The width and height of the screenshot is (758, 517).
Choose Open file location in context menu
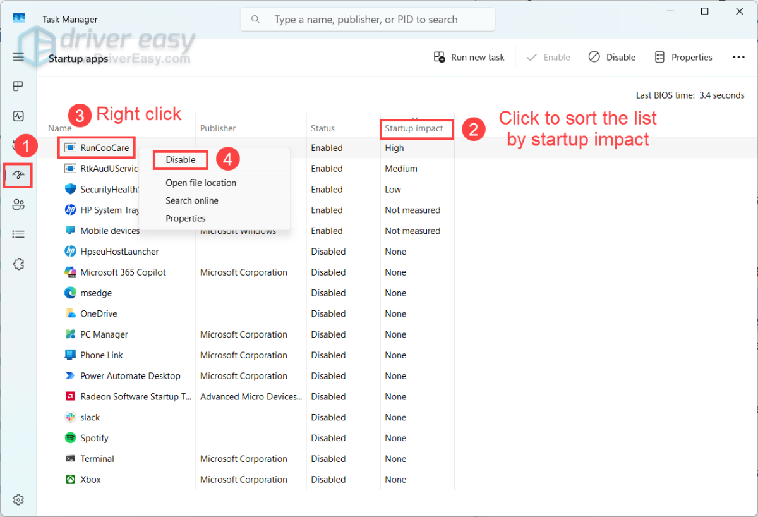pos(201,183)
